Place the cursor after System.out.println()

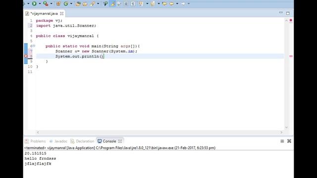pos(104,56)
